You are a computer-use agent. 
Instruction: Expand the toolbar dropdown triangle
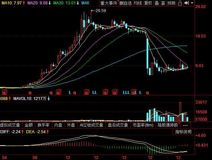(192, 3)
